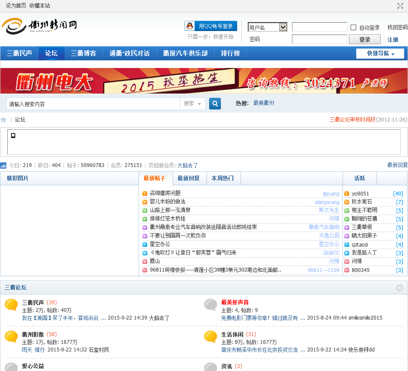Open the 最美好声音 forum title
Image resolution: width=408 pixels, height=371 pixels.
[x=235, y=302]
